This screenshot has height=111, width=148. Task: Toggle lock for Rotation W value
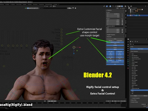click(x=122, y=20)
